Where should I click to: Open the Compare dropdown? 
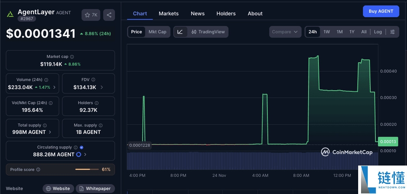pos(285,32)
